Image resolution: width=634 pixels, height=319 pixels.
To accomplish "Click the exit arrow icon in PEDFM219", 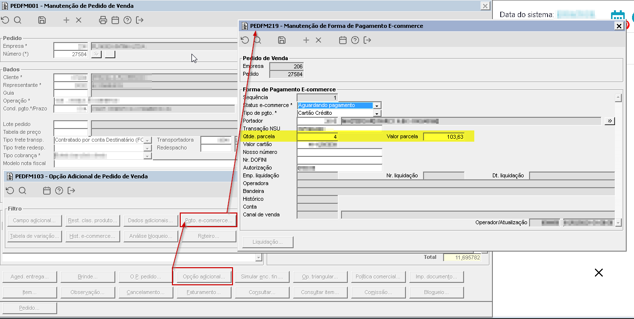I will (x=367, y=40).
